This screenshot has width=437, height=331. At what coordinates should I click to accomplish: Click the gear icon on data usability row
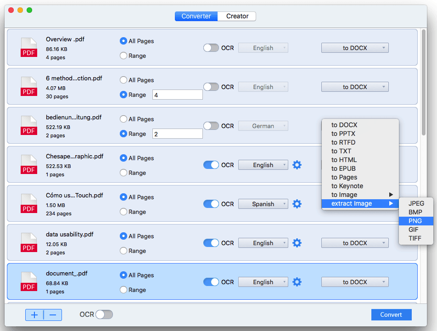pos(297,243)
